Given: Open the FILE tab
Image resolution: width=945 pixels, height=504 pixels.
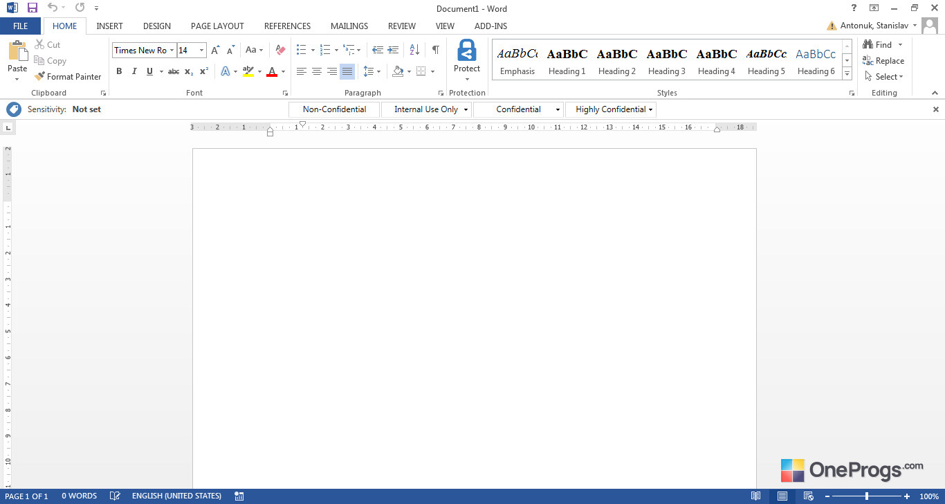Looking at the screenshot, I should point(20,26).
